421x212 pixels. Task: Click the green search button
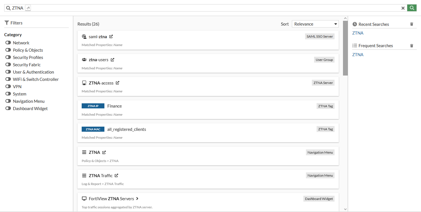412,8
